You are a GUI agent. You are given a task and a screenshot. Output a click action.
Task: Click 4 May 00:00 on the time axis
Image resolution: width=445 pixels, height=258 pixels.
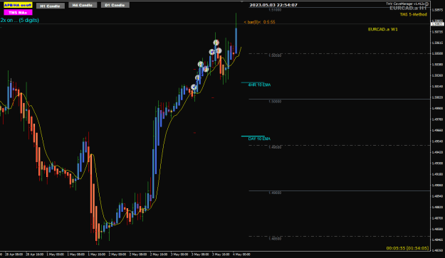(x=242, y=254)
